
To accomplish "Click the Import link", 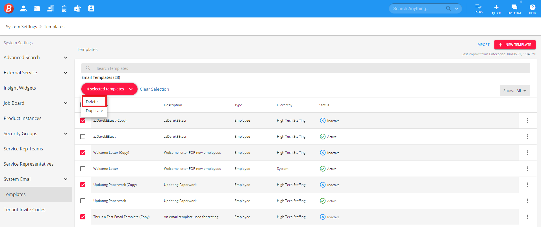I will pyautogui.click(x=483, y=44).
